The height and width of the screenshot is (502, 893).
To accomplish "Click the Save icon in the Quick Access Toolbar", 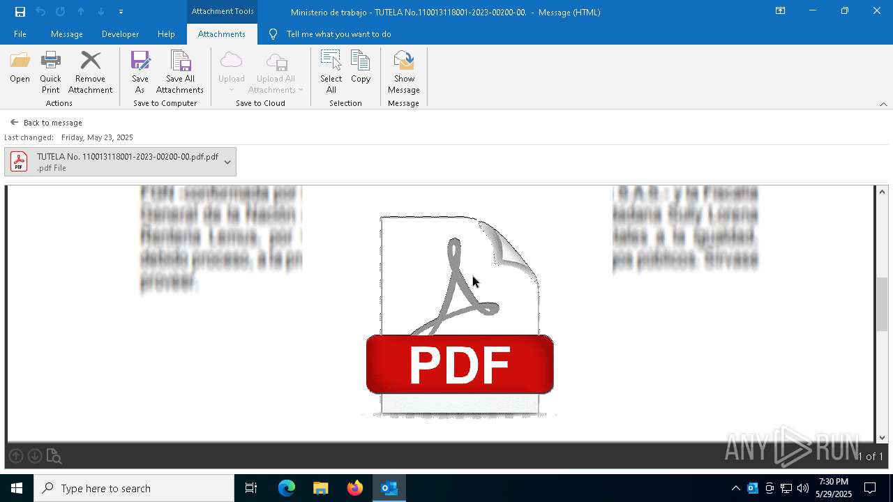I will (20, 12).
